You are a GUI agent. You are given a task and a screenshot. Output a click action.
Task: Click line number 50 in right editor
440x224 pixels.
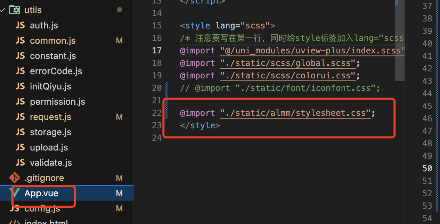tap(427, 169)
